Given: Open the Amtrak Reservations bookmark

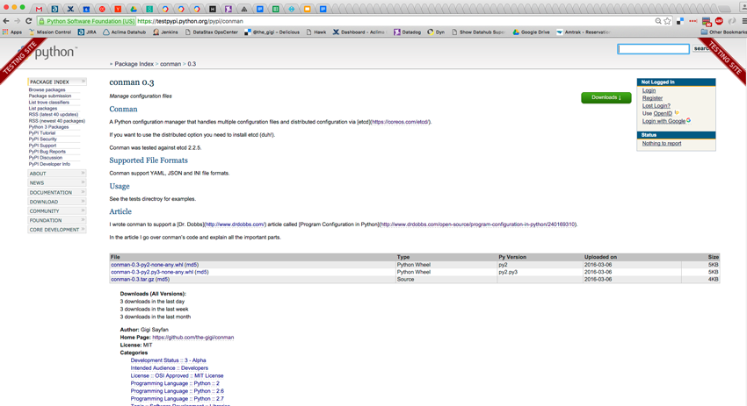Looking at the screenshot, I should click(x=584, y=32).
